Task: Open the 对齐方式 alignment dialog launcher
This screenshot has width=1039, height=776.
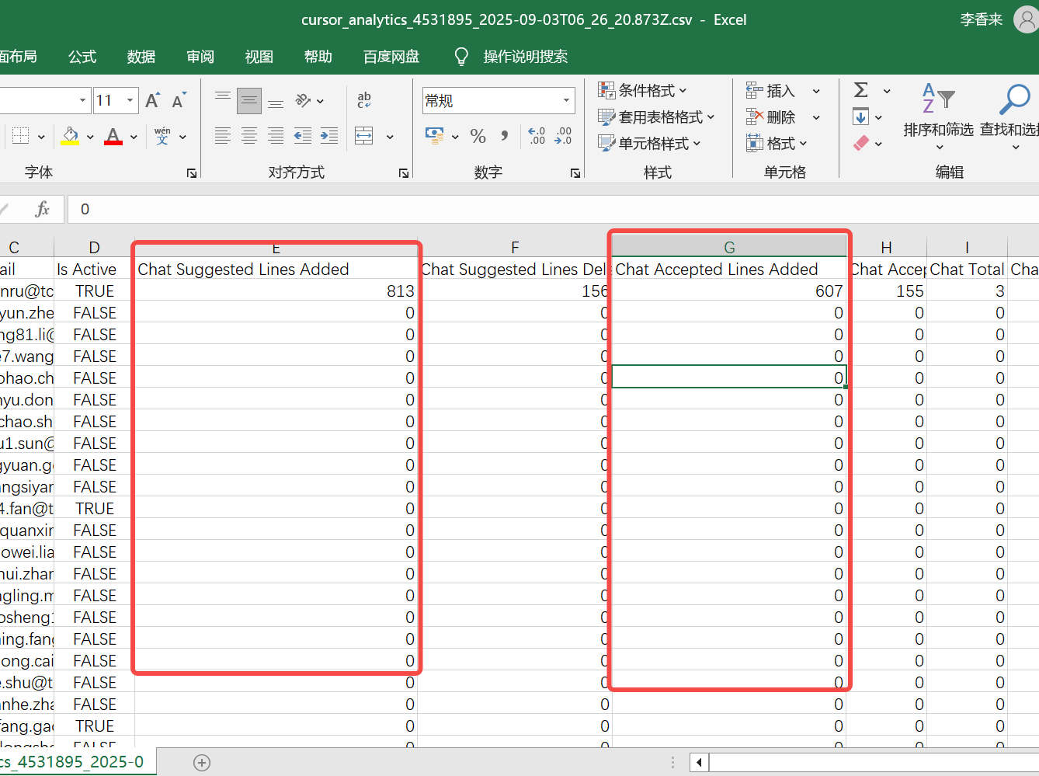Action: (404, 173)
